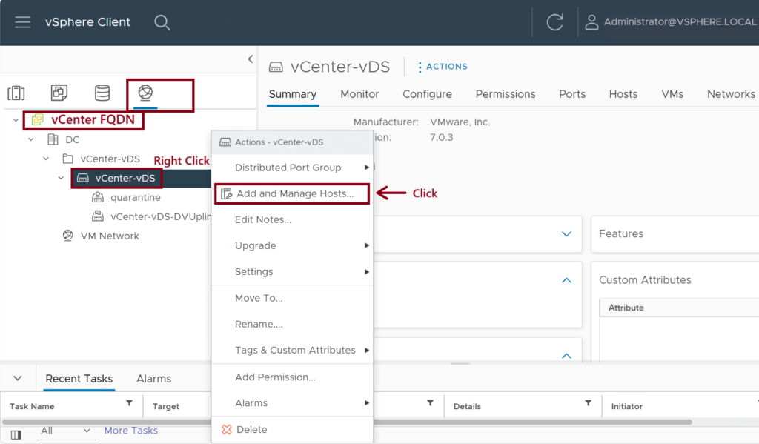Screen dimensions: 759x444
Task: Click the More Tasks link
Action: (131, 431)
